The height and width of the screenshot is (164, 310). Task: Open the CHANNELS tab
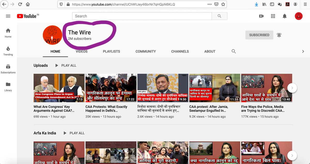[x=180, y=51]
